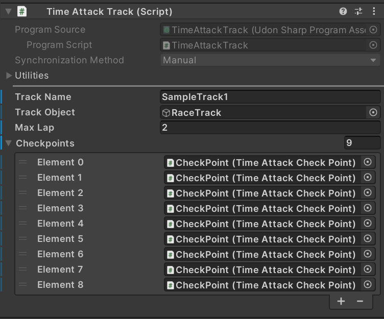Expand the Utilities foldout
The width and height of the screenshot is (384, 319).
(9, 76)
